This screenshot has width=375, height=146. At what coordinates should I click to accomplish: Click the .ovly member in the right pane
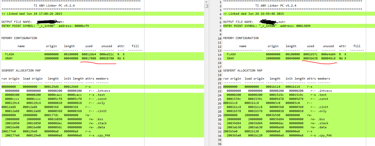(x=322, y=111)
